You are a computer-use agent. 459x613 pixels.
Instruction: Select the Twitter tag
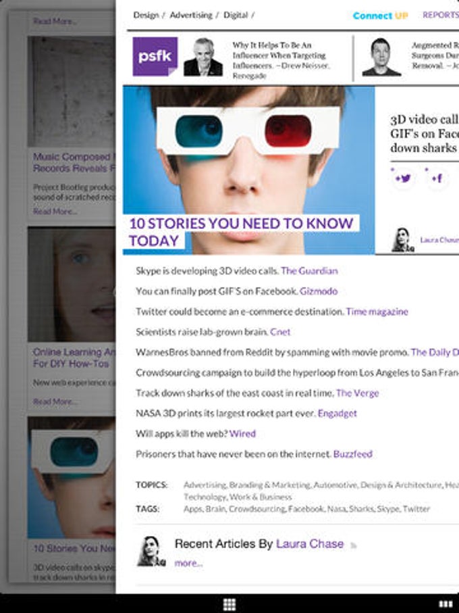click(416, 509)
